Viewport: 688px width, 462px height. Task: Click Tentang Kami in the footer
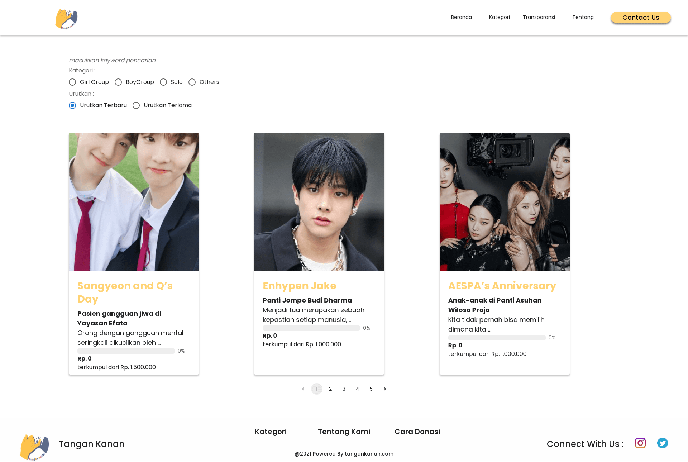tap(344, 432)
